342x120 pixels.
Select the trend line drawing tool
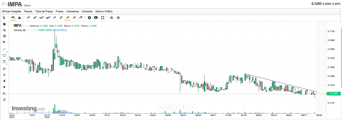tap(4, 49)
